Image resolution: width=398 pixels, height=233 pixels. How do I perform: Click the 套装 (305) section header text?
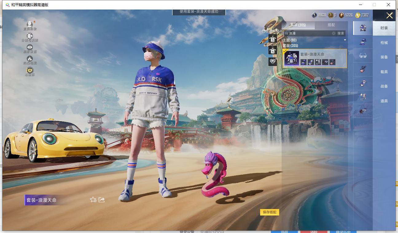[290, 46]
